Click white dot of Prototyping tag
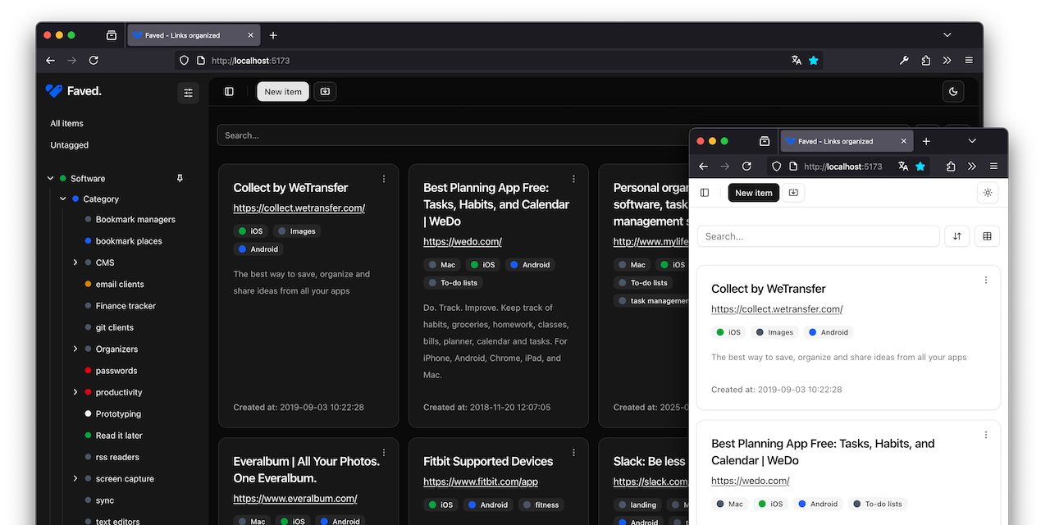1050x525 pixels. pos(88,414)
